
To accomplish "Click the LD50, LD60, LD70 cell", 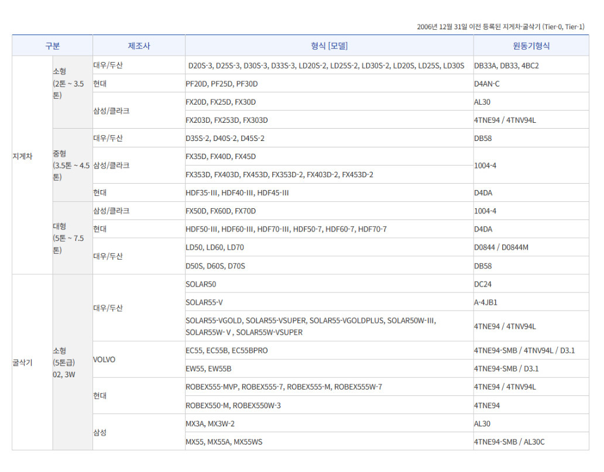I will tap(330, 247).
